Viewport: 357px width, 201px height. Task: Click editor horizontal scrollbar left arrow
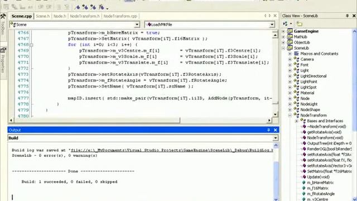coord(11,120)
